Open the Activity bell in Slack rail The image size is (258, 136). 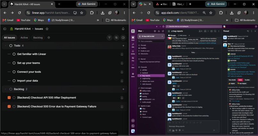[x=133, y=52]
